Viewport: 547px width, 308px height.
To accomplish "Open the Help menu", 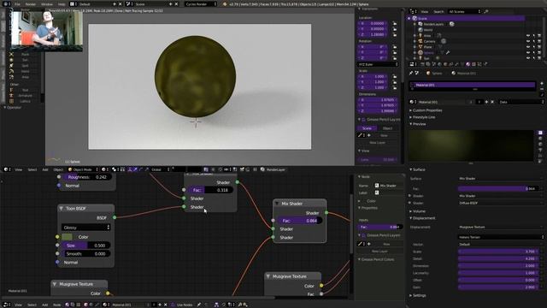I will 62,3.
